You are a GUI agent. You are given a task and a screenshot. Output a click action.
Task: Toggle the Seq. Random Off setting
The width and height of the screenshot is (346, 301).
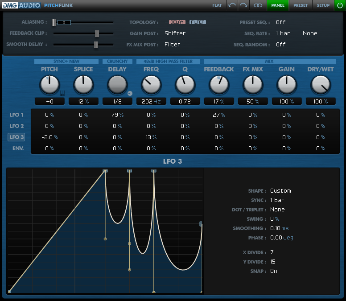pos(281,45)
